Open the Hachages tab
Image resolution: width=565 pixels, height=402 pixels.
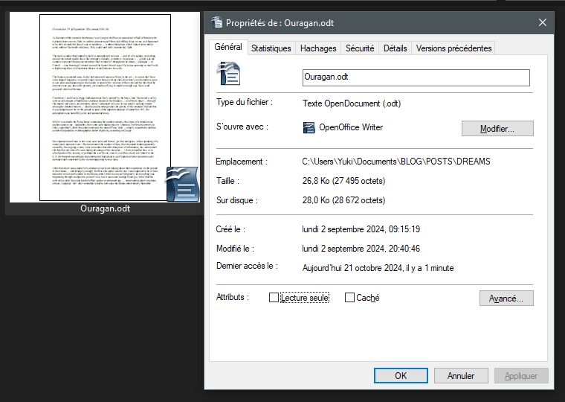318,48
